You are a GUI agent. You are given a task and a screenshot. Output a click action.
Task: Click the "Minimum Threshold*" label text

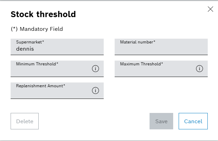(x=37, y=64)
